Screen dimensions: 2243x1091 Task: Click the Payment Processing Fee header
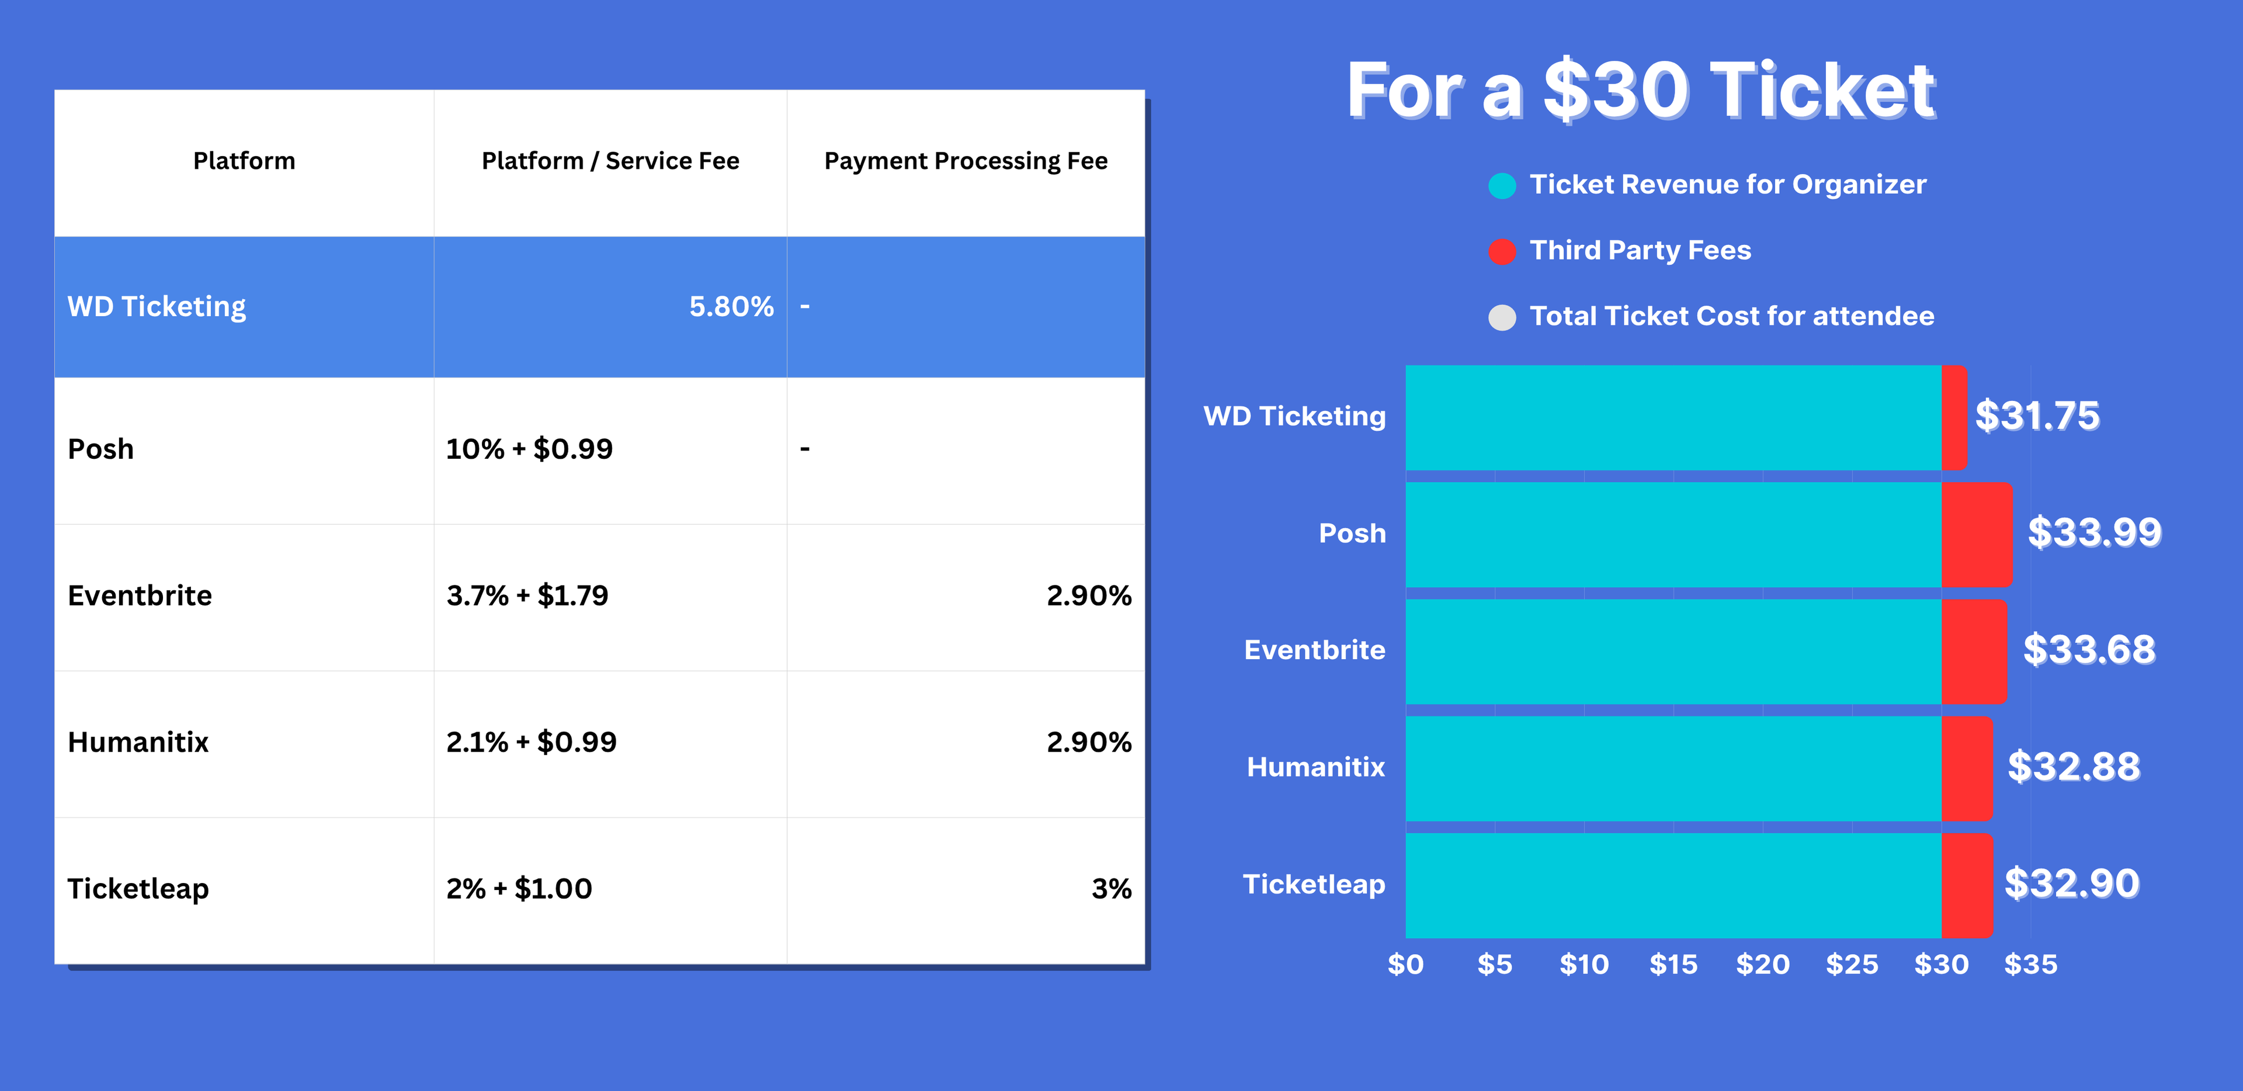click(966, 161)
